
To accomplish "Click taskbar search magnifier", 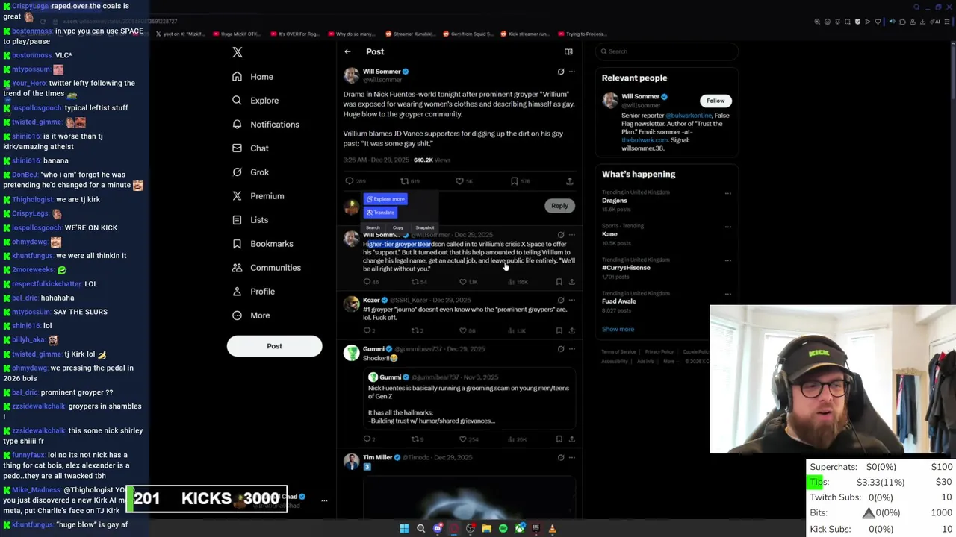I will pos(420,528).
